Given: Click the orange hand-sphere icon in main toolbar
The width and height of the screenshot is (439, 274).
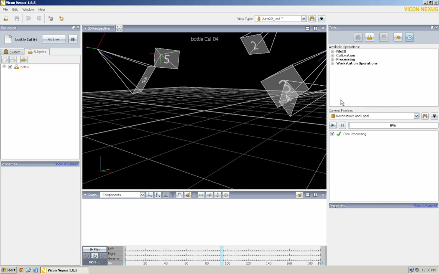Looking at the screenshot, I should point(61,19).
